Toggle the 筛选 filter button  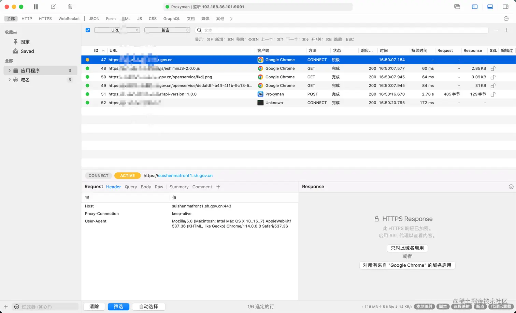click(x=118, y=307)
